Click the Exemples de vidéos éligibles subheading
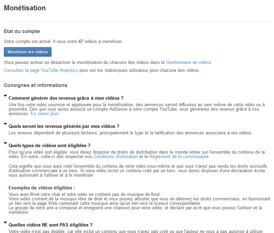This screenshot has height=233, width=274. point(42,188)
